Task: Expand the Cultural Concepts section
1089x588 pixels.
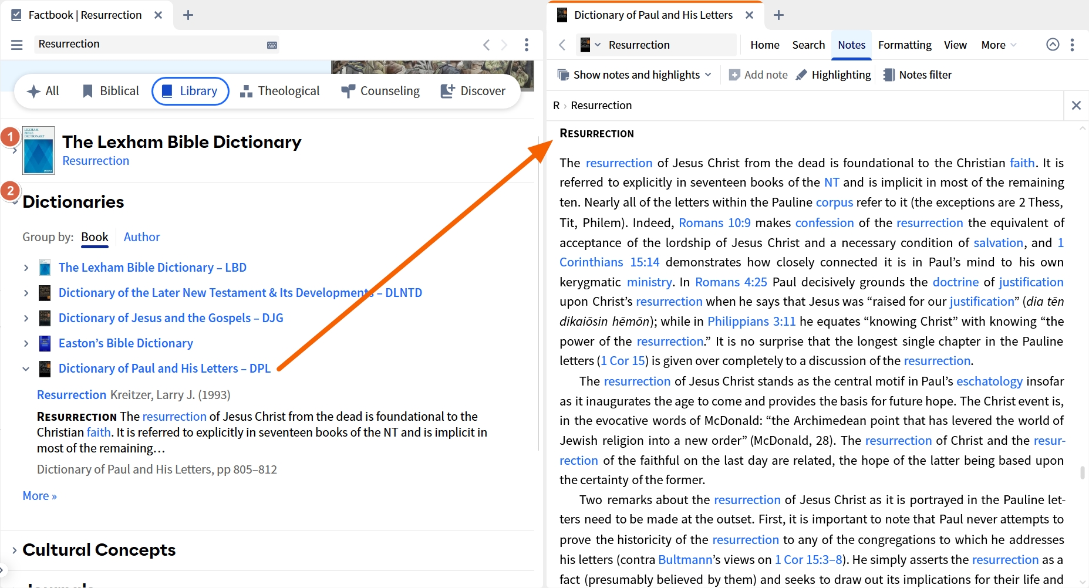Action: (x=15, y=550)
